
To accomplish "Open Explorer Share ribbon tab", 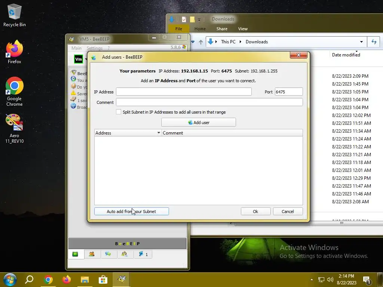I will click(x=222, y=28).
